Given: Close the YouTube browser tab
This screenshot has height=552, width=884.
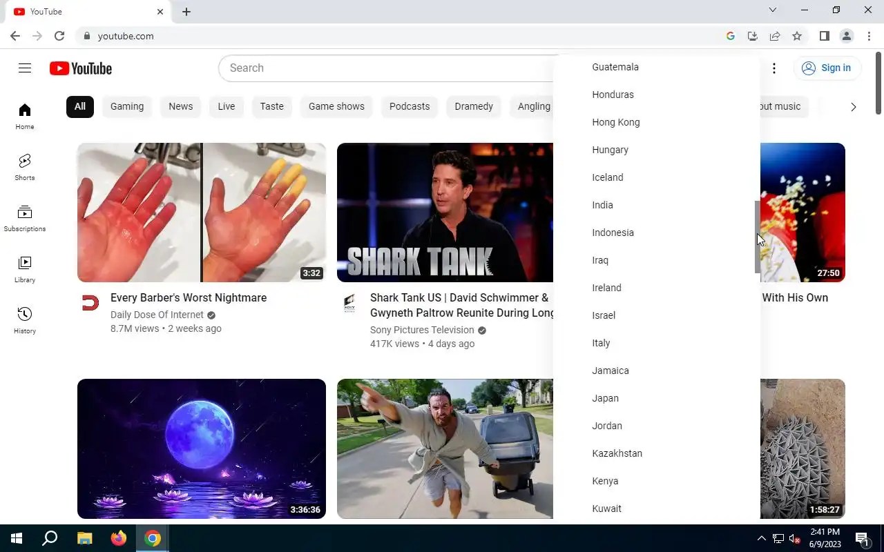Looking at the screenshot, I should [160, 12].
